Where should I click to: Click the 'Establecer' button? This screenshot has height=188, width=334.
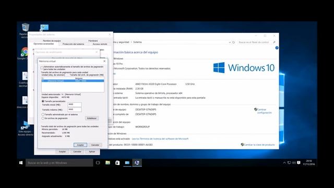(x=92, y=119)
